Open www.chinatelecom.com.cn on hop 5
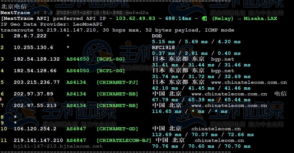The width and height of the screenshot is (294, 153). [x=249, y=82]
